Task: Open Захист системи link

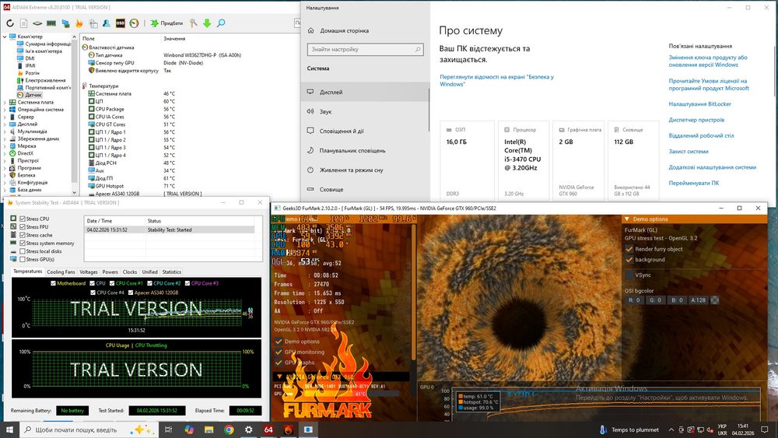Action: (x=689, y=151)
